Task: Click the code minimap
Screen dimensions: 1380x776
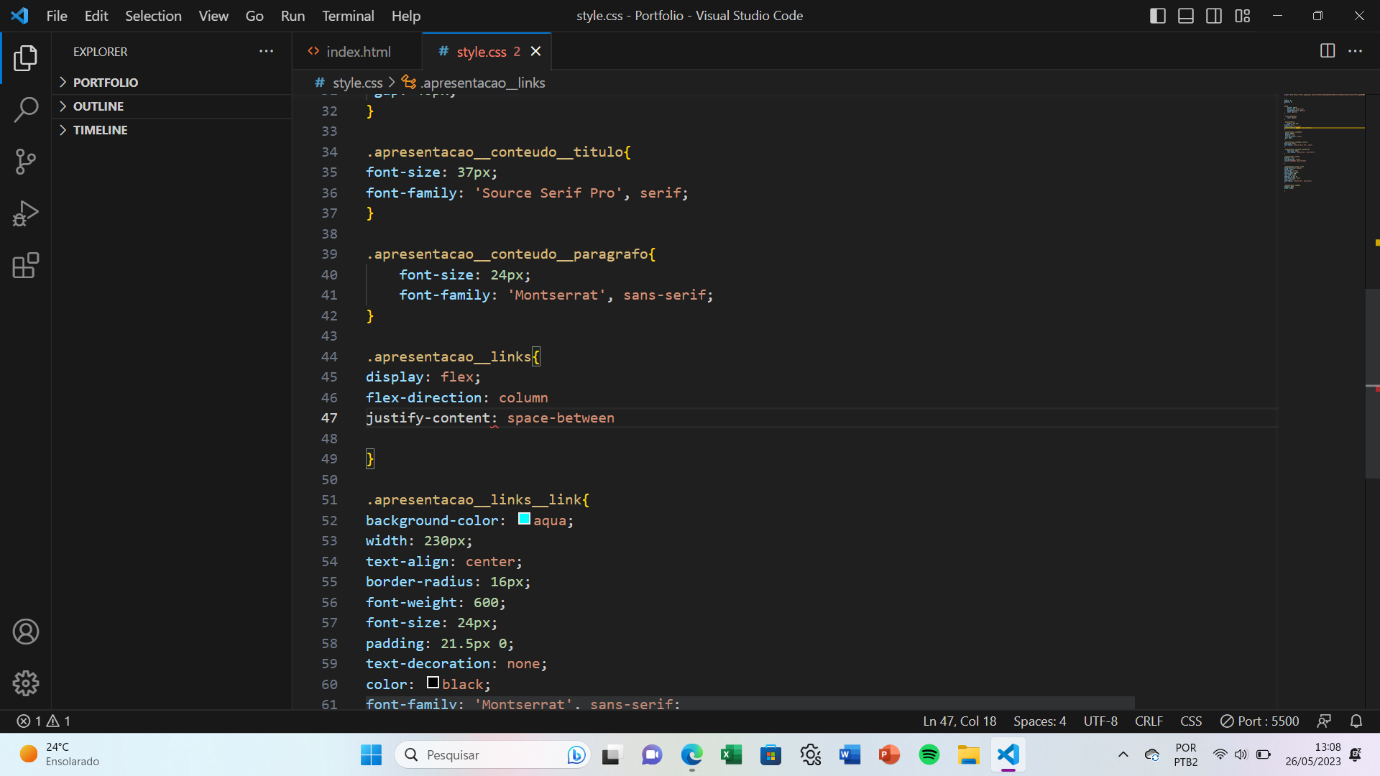Action: pyautogui.click(x=1324, y=144)
